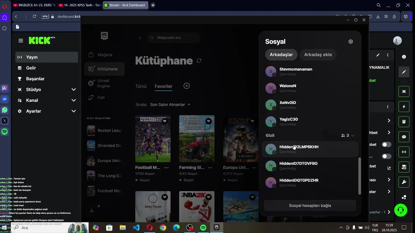Select friend Stevmcmanaman
The image size is (415, 233).
click(x=310, y=71)
